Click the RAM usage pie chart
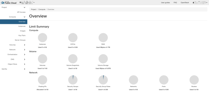Image resolution: width=209 pixels, height=95 pixels. [x=103, y=38]
